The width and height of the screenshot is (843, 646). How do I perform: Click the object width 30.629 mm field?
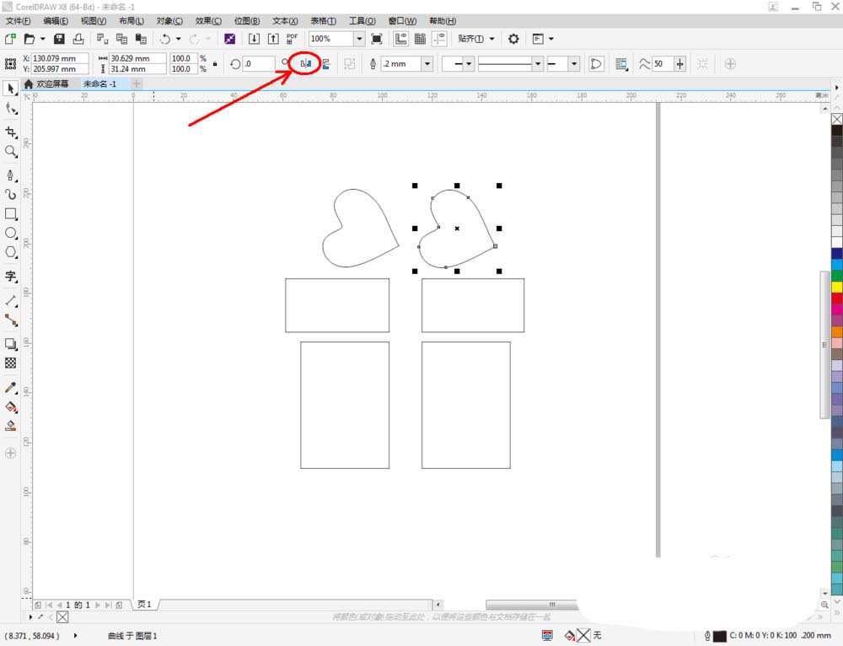tap(137, 58)
